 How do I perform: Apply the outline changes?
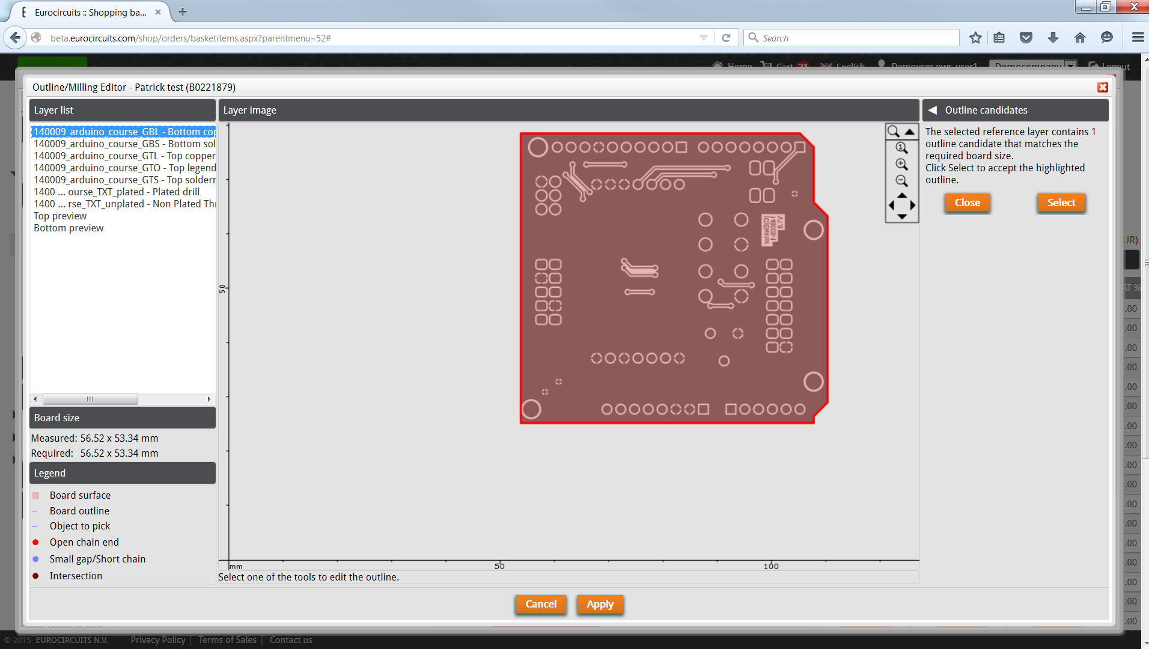point(600,604)
